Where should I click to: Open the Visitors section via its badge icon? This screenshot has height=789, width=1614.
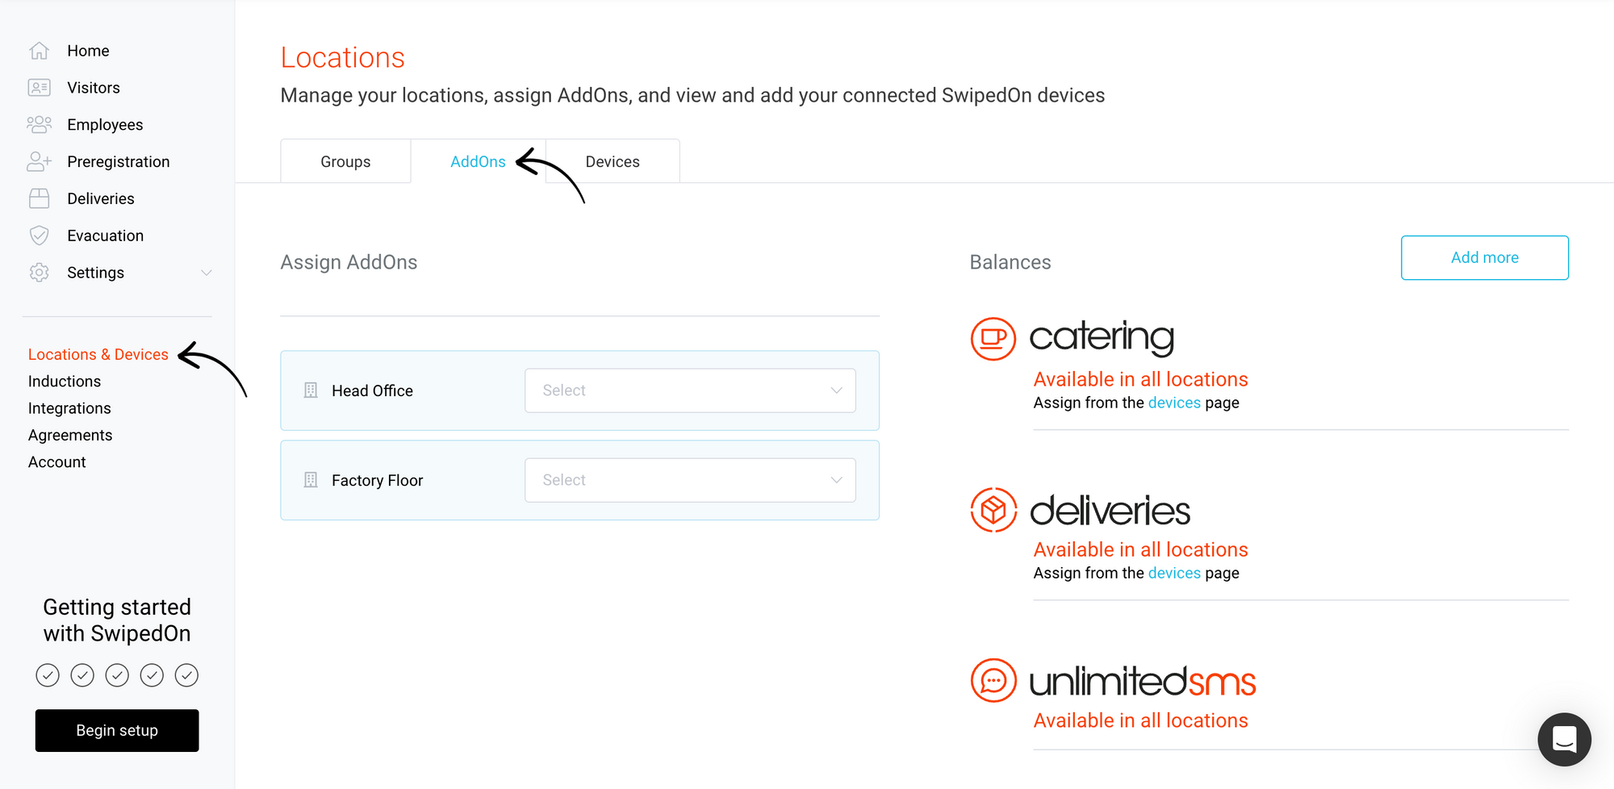point(39,87)
